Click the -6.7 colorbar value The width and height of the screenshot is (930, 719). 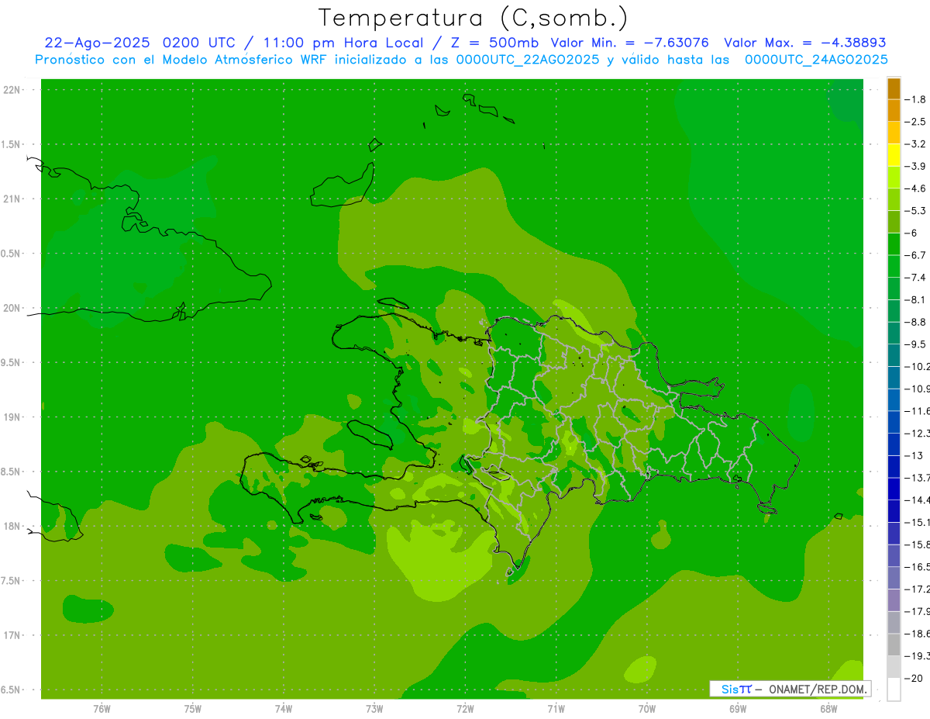(916, 255)
